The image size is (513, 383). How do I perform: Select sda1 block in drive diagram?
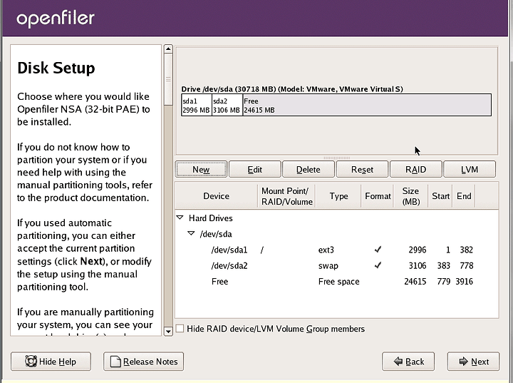(197, 105)
